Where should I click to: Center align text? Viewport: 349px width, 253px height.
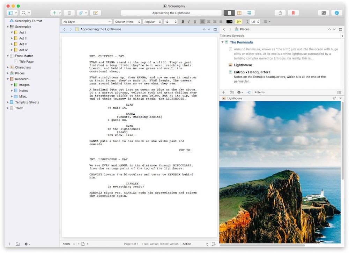point(209,22)
